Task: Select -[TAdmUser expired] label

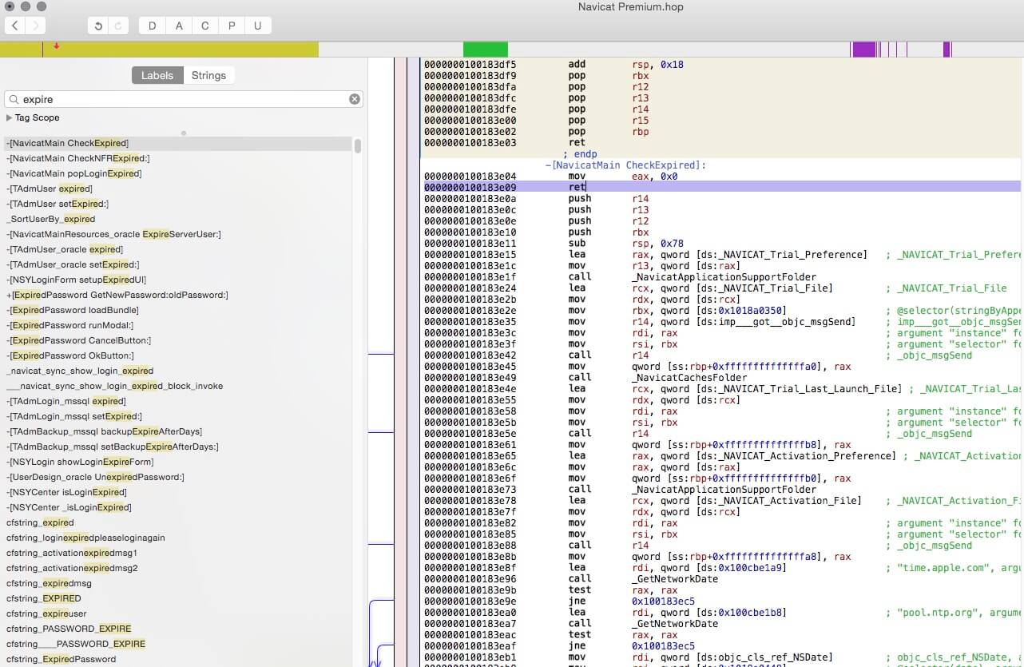Action: click(50, 189)
